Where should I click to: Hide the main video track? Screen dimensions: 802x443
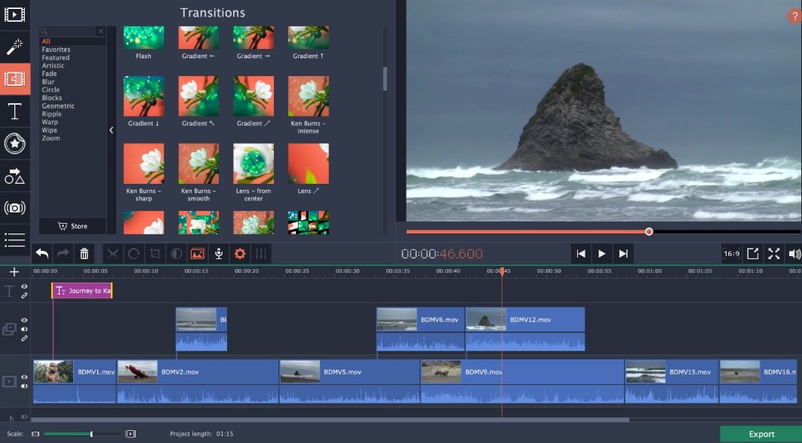24,377
